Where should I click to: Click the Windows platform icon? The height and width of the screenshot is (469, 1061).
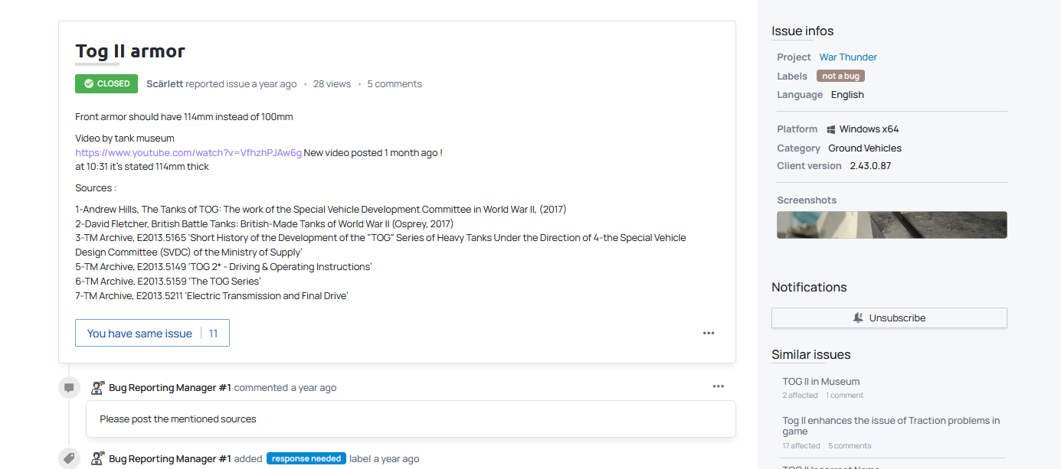pyautogui.click(x=831, y=129)
